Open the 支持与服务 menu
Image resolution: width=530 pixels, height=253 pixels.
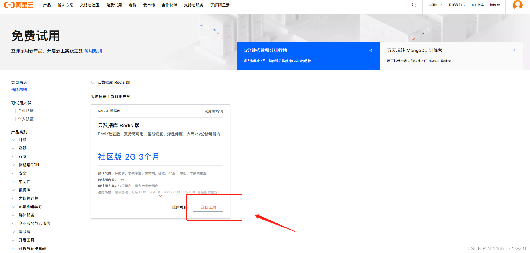(194, 5)
